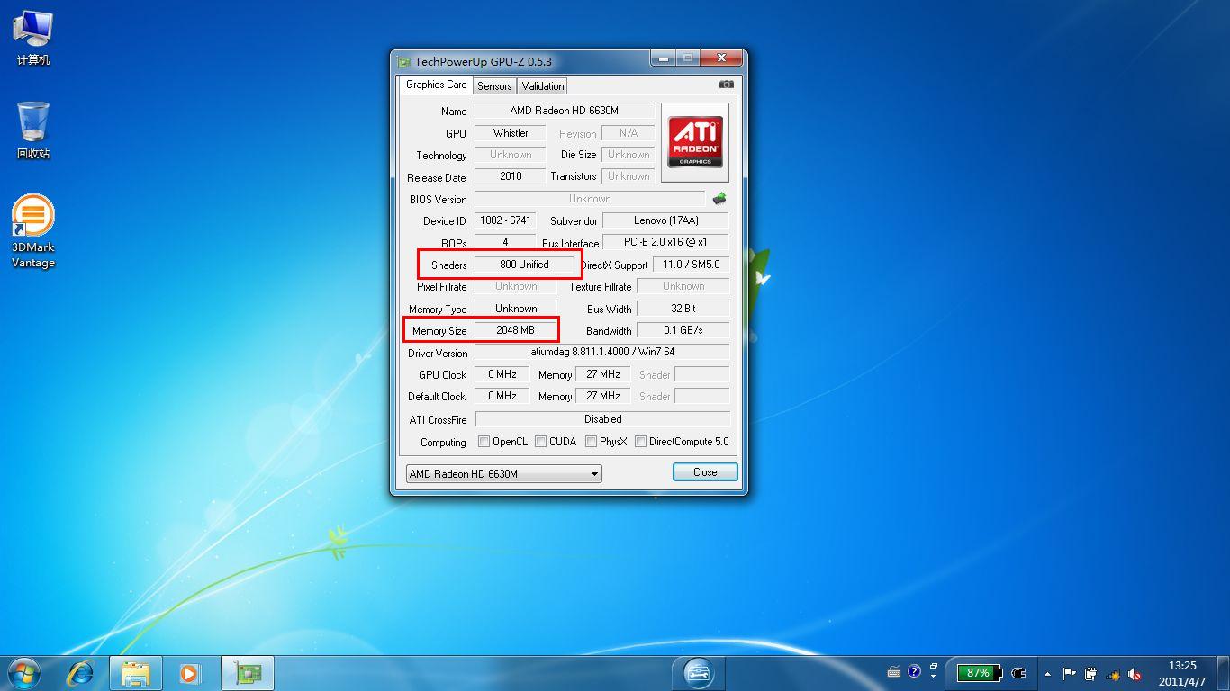The width and height of the screenshot is (1230, 691).
Task: Select the 3DMark Vantage shortcut
Action: [x=33, y=232]
